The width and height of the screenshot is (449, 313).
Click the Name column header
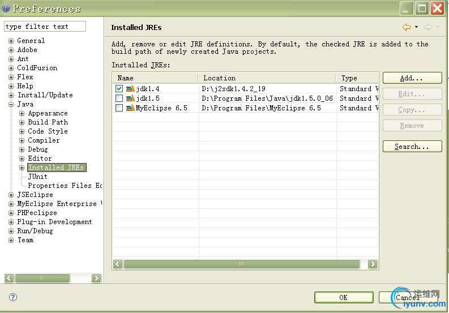(x=155, y=78)
